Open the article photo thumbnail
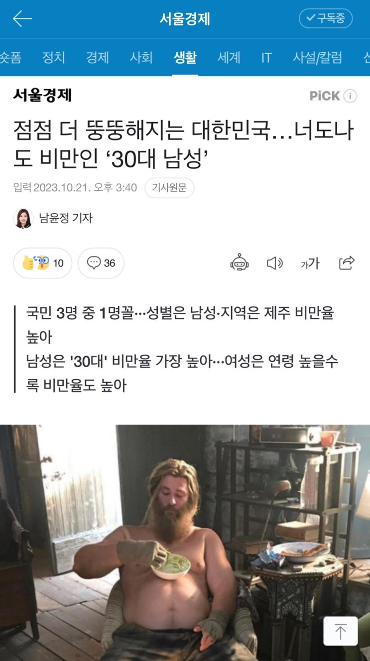This screenshot has height=661, width=370. point(185,542)
